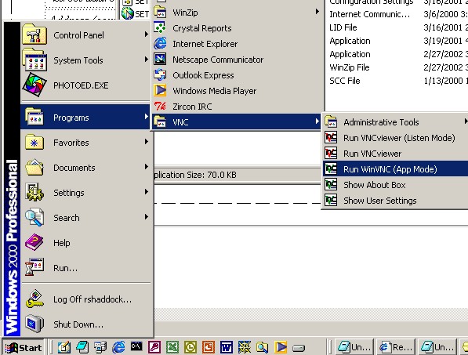Start PowerPoint from the quick launch bar
468x355 pixels.
pos(209,347)
